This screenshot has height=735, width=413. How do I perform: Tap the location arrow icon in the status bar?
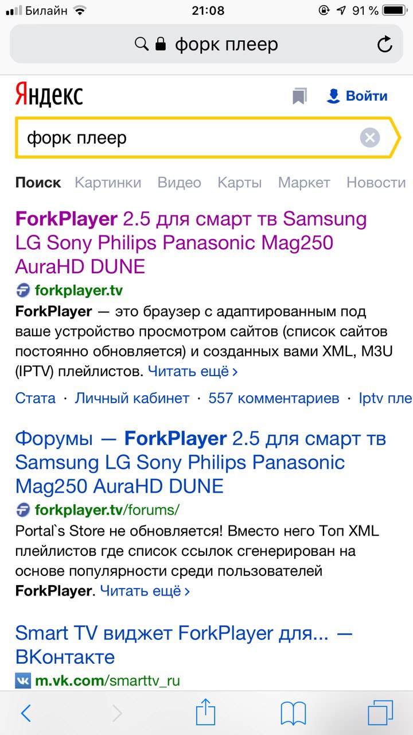click(341, 10)
